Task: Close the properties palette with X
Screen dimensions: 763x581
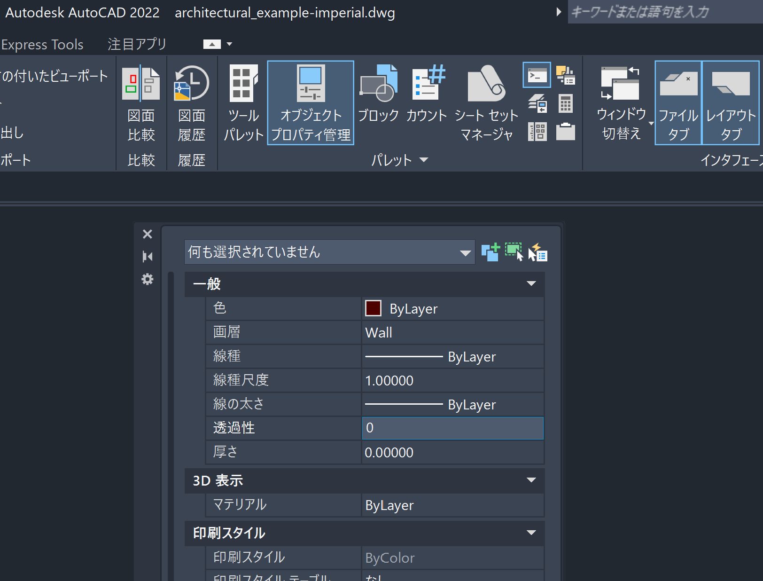Action: click(148, 234)
